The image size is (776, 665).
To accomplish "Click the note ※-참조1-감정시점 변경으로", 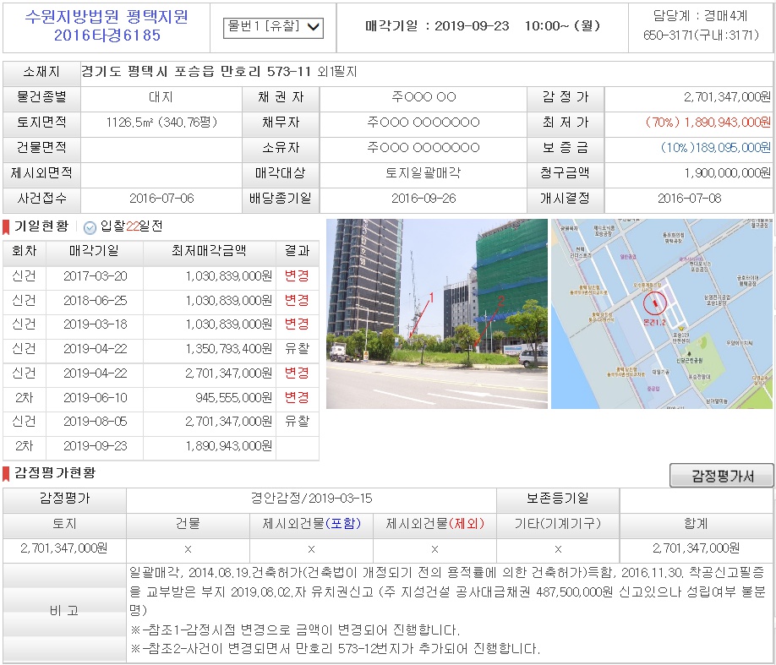I will click(295, 630).
